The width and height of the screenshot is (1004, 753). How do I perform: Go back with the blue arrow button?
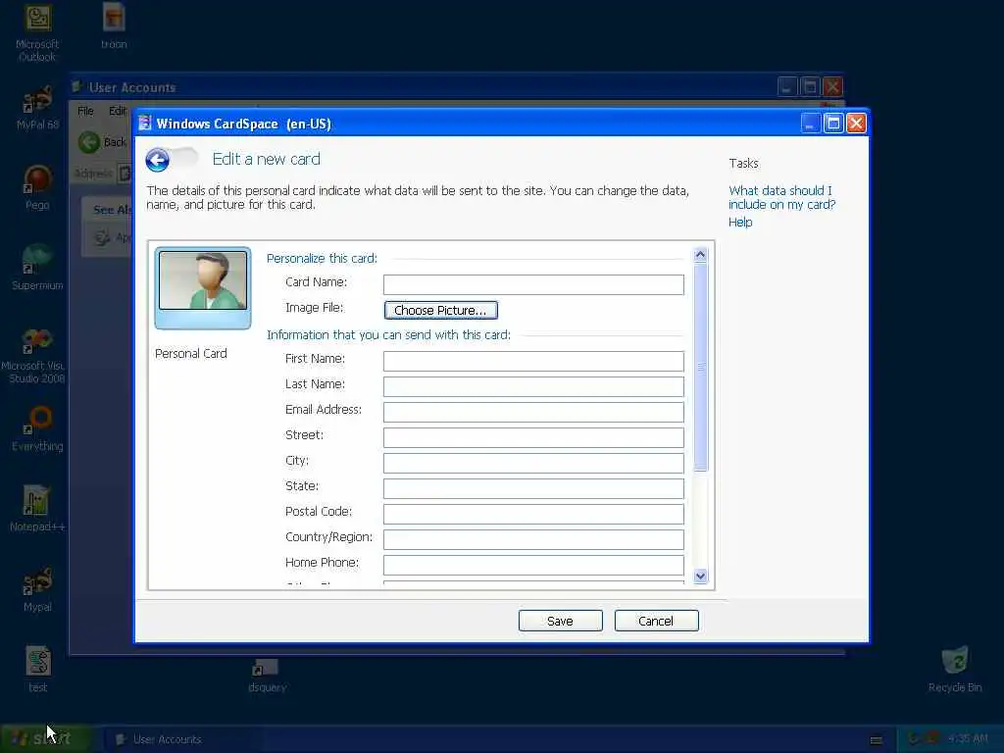click(x=157, y=160)
